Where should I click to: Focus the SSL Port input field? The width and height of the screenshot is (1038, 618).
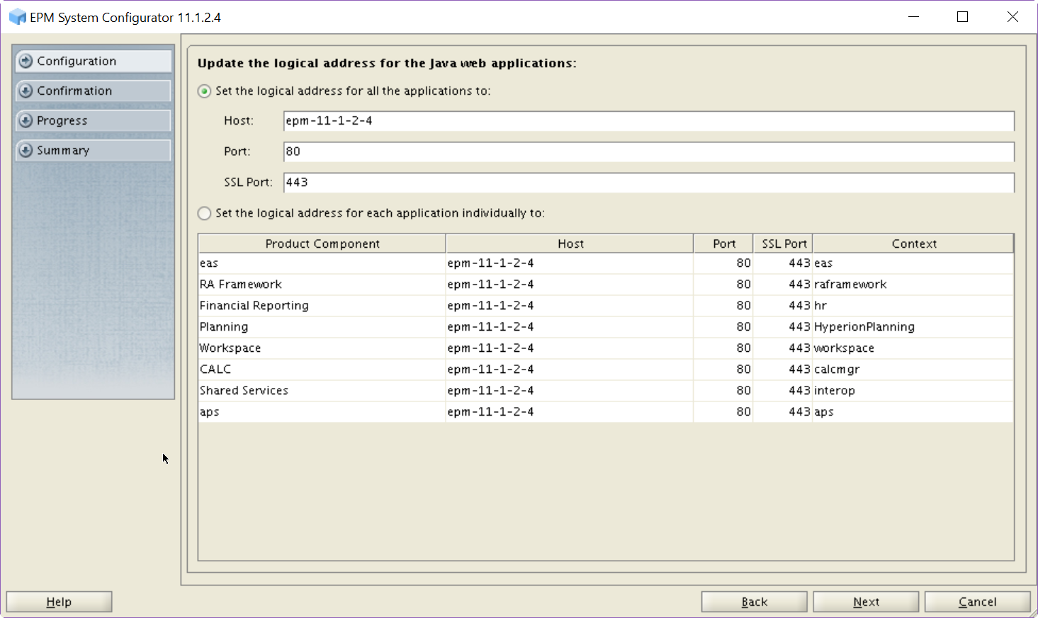pyautogui.click(x=649, y=183)
